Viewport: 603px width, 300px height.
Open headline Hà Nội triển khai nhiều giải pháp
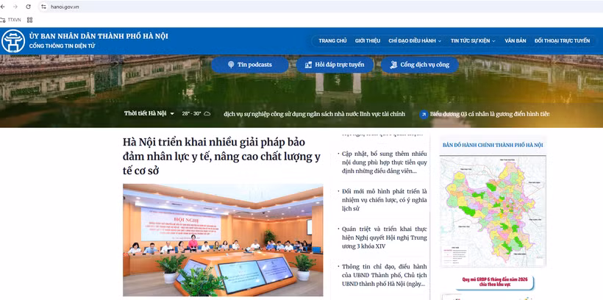pos(221,157)
